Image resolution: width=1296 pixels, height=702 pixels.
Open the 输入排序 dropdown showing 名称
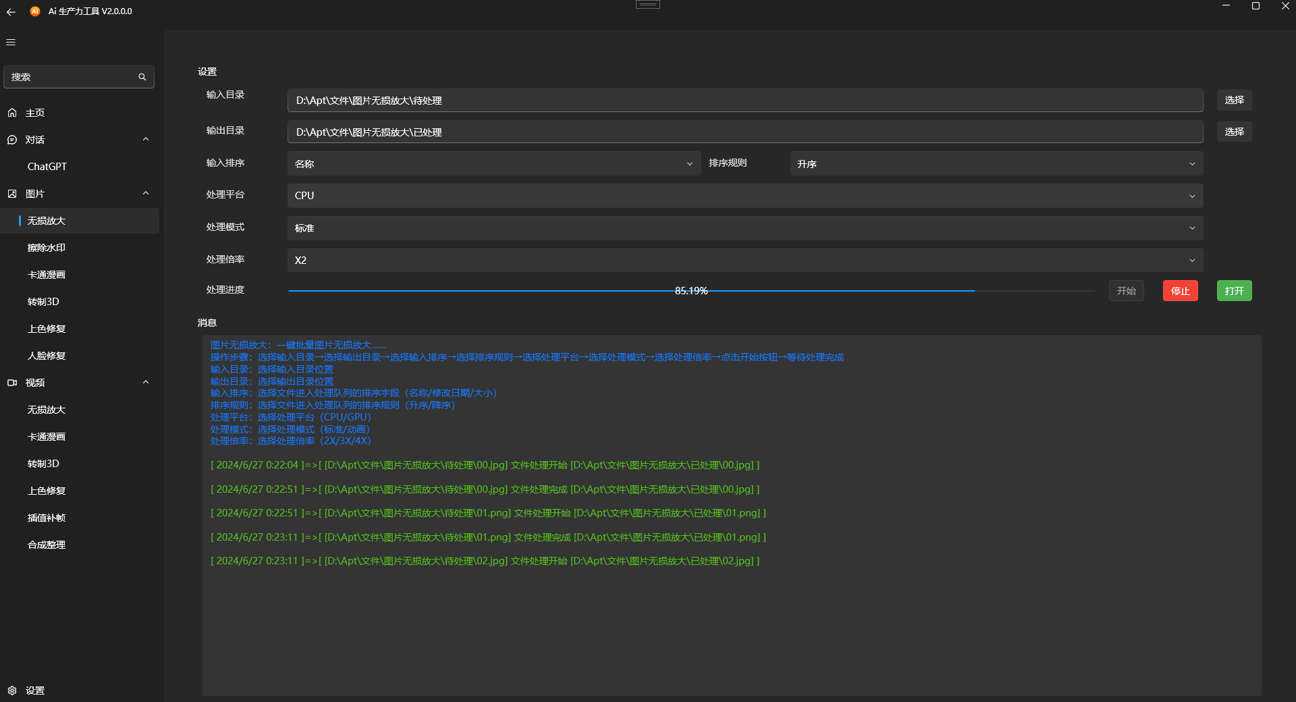(494, 164)
